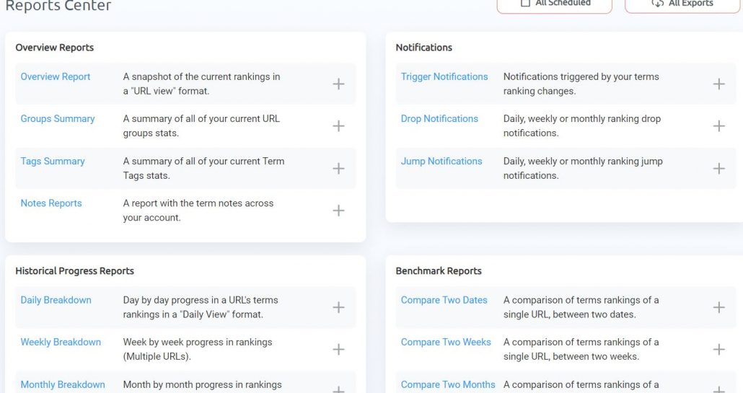Expand the Jump Notifications plus icon
The height and width of the screenshot is (393, 743).
tap(718, 168)
